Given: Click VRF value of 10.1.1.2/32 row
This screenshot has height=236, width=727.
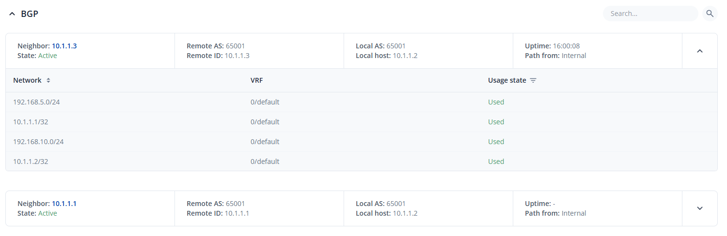Looking at the screenshot, I should point(265,162).
